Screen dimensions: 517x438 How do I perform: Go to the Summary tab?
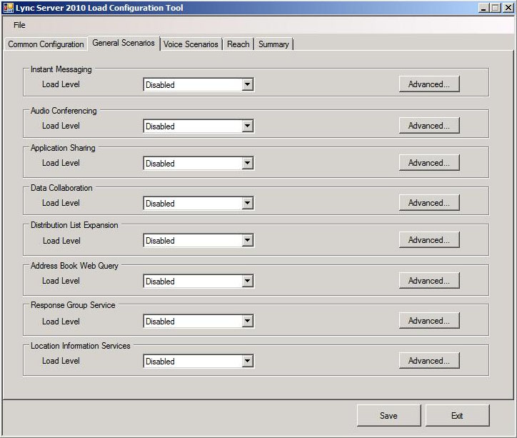pos(273,44)
